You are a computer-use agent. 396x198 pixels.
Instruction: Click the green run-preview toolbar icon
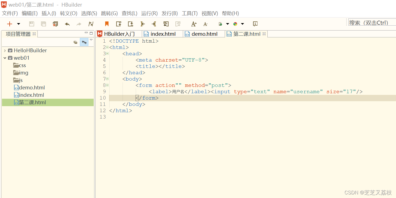pyautogui.click(x=220, y=24)
